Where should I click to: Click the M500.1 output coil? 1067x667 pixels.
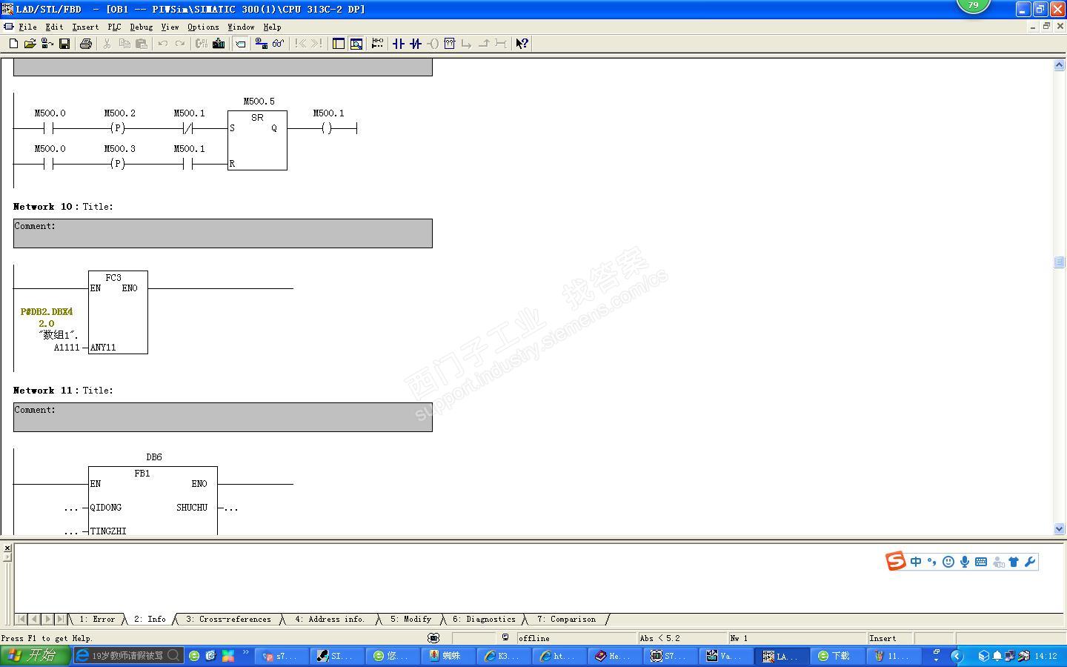click(328, 128)
